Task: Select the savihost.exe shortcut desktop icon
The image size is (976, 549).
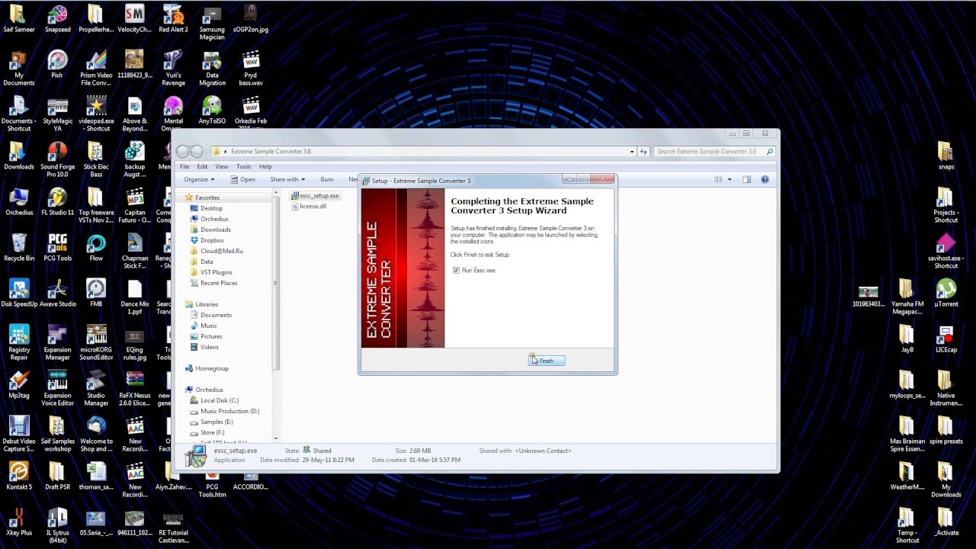Action: tap(945, 252)
